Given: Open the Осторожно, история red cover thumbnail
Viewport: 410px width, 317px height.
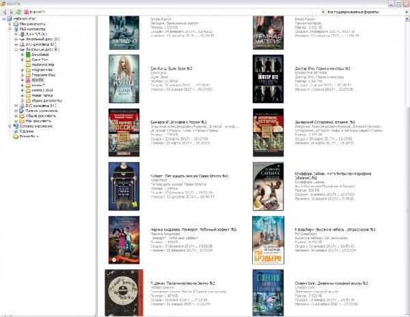Looking at the screenshot, I should tap(268, 132).
